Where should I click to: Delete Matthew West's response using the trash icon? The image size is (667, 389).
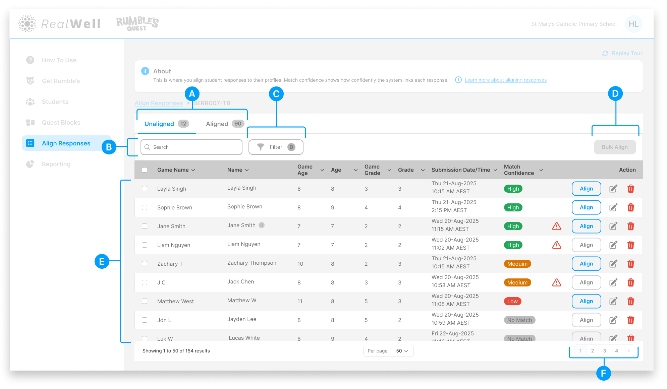point(631,301)
